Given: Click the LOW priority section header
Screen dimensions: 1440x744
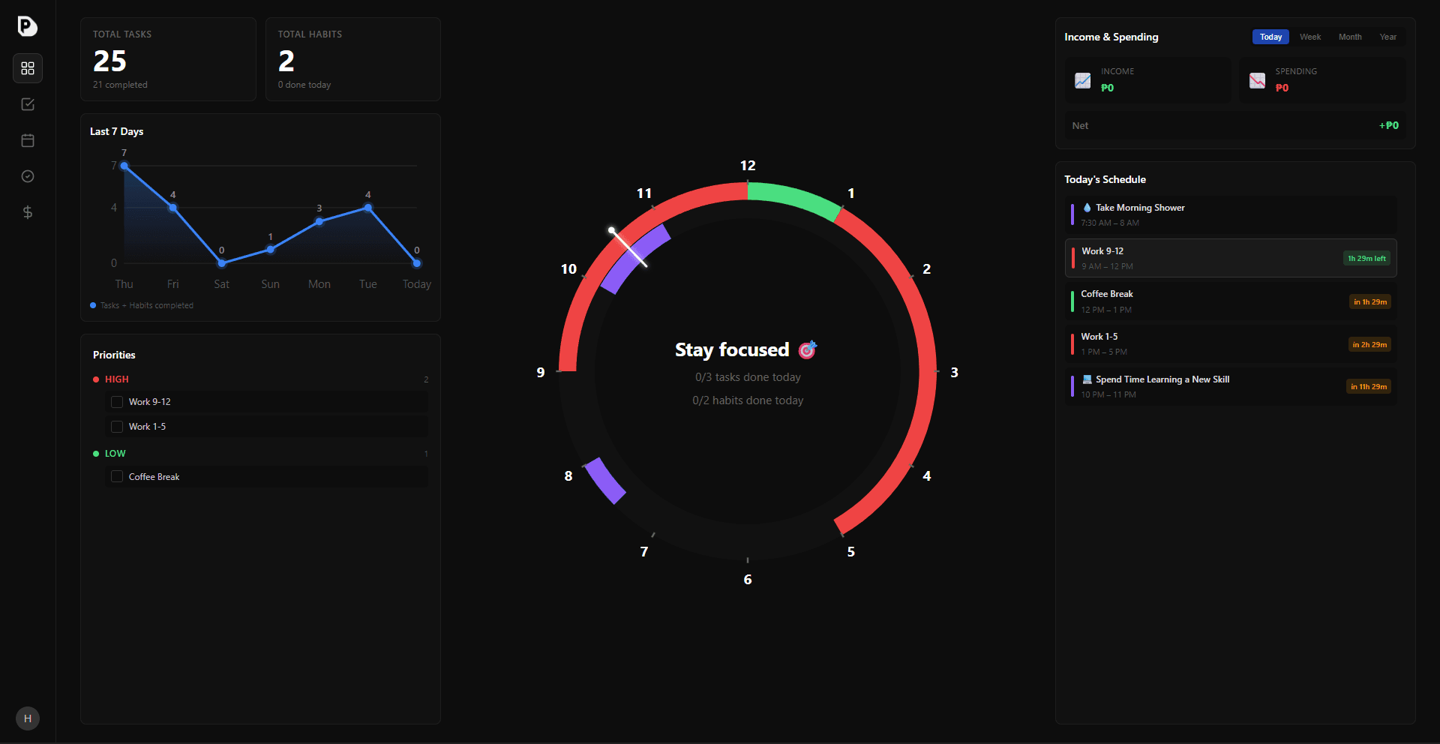Looking at the screenshot, I should (115, 453).
